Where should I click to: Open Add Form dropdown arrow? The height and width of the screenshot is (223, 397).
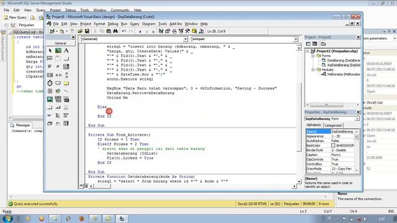[x=66, y=31]
